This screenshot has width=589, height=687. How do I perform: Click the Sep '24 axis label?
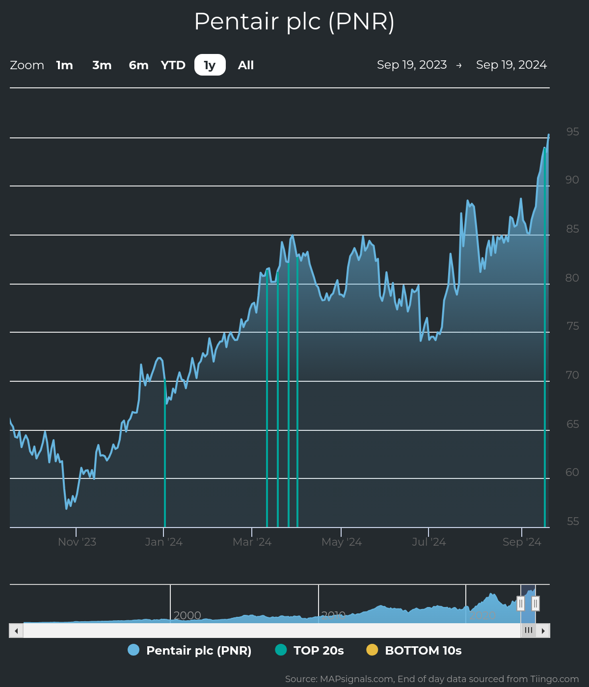pos(522,542)
